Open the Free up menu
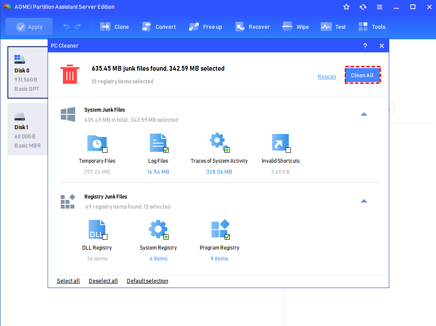Viewport: 436px width, 326px height. (x=205, y=27)
